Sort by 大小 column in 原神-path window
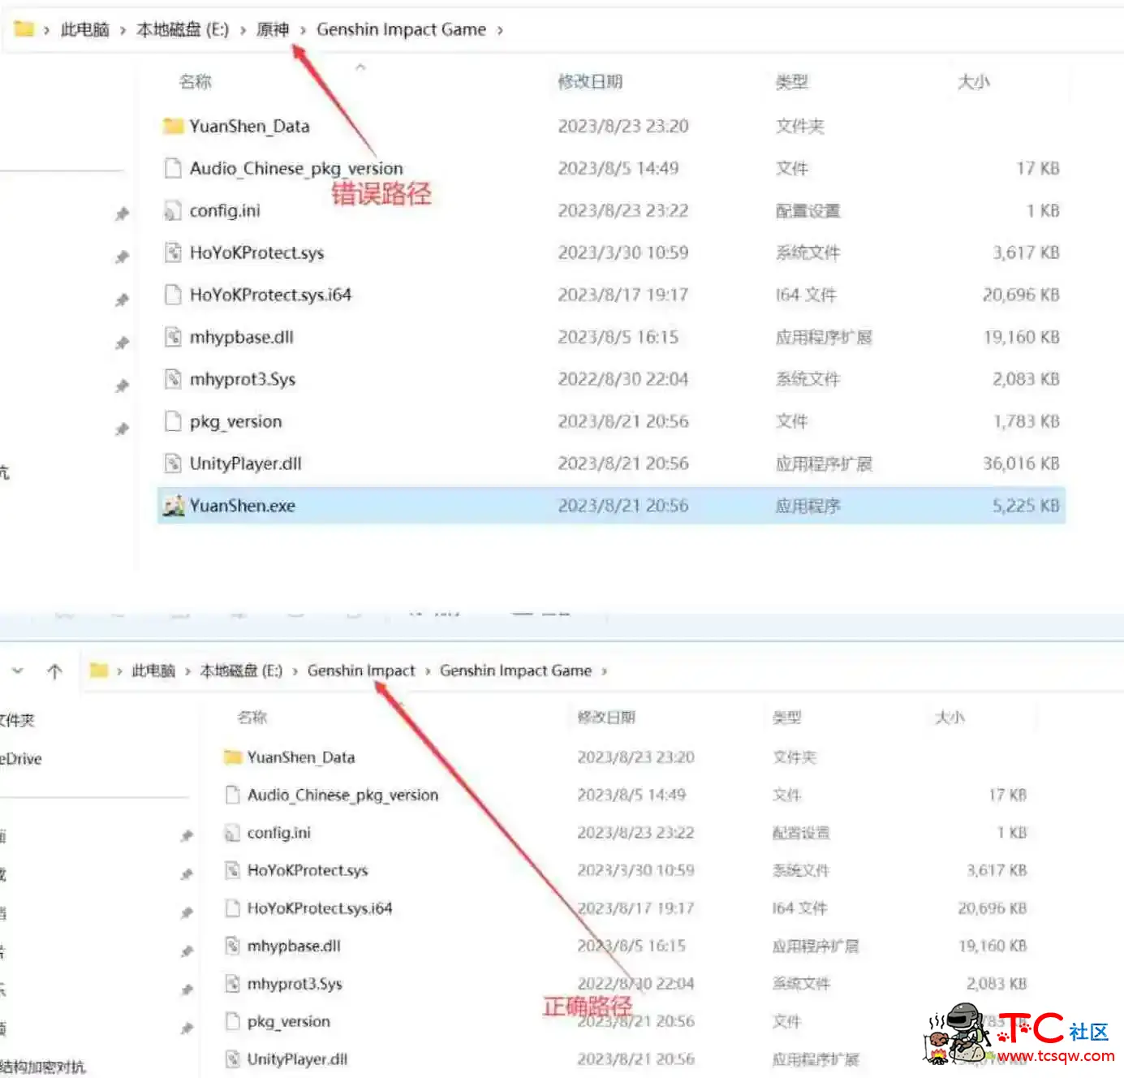 [x=973, y=81]
